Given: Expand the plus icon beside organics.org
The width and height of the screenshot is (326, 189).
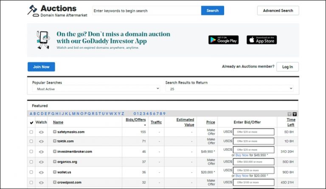Looking at the screenshot, I should (x=55, y=161).
